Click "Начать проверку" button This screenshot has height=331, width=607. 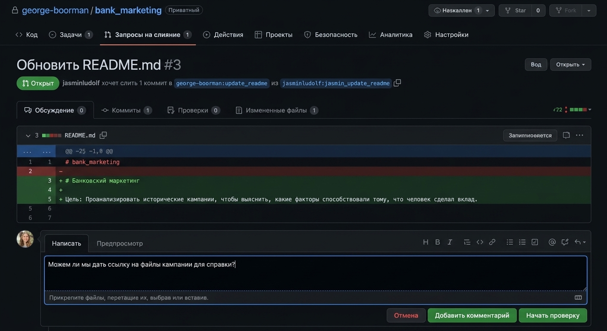coord(553,315)
